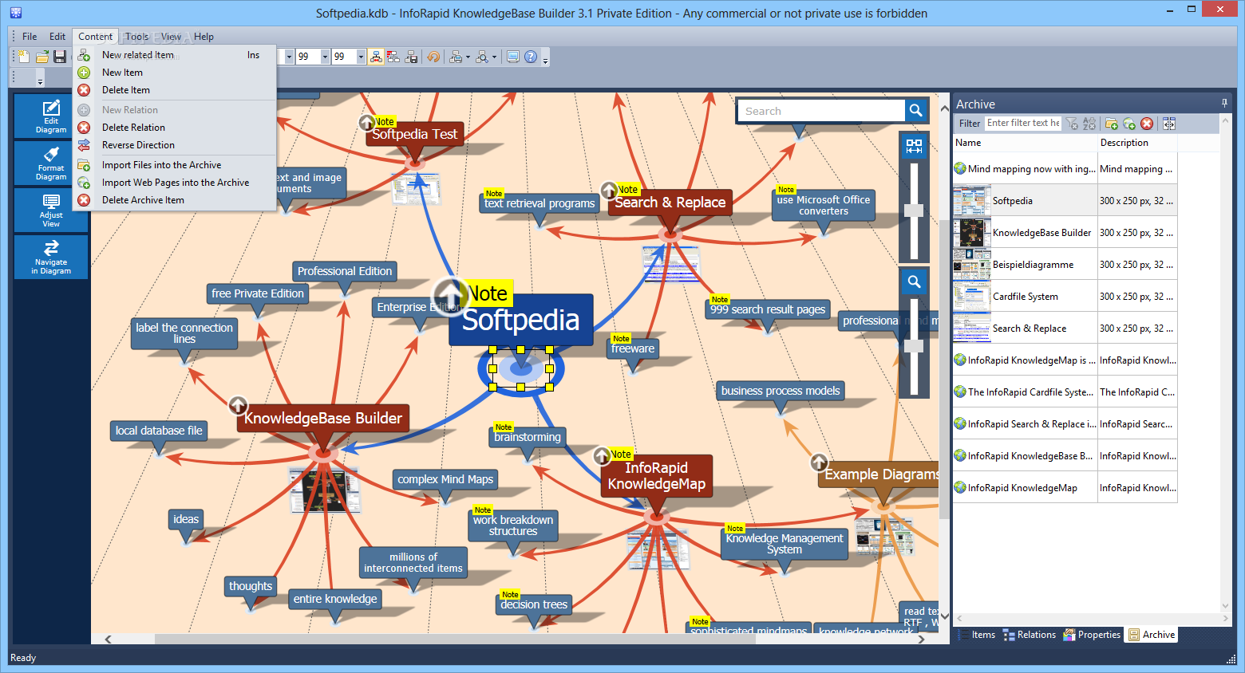Choose New related Item from Content menu
Screen dimensions: 1245x673
click(175, 55)
